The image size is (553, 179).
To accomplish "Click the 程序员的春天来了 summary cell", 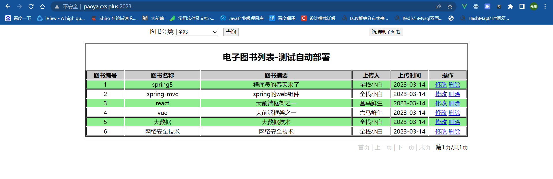I will pyautogui.click(x=276, y=85).
